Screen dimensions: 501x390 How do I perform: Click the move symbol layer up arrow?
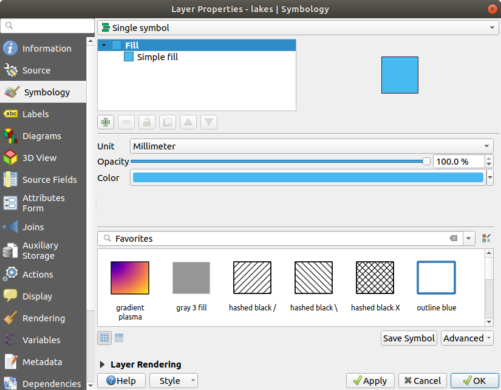click(x=188, y=122)
